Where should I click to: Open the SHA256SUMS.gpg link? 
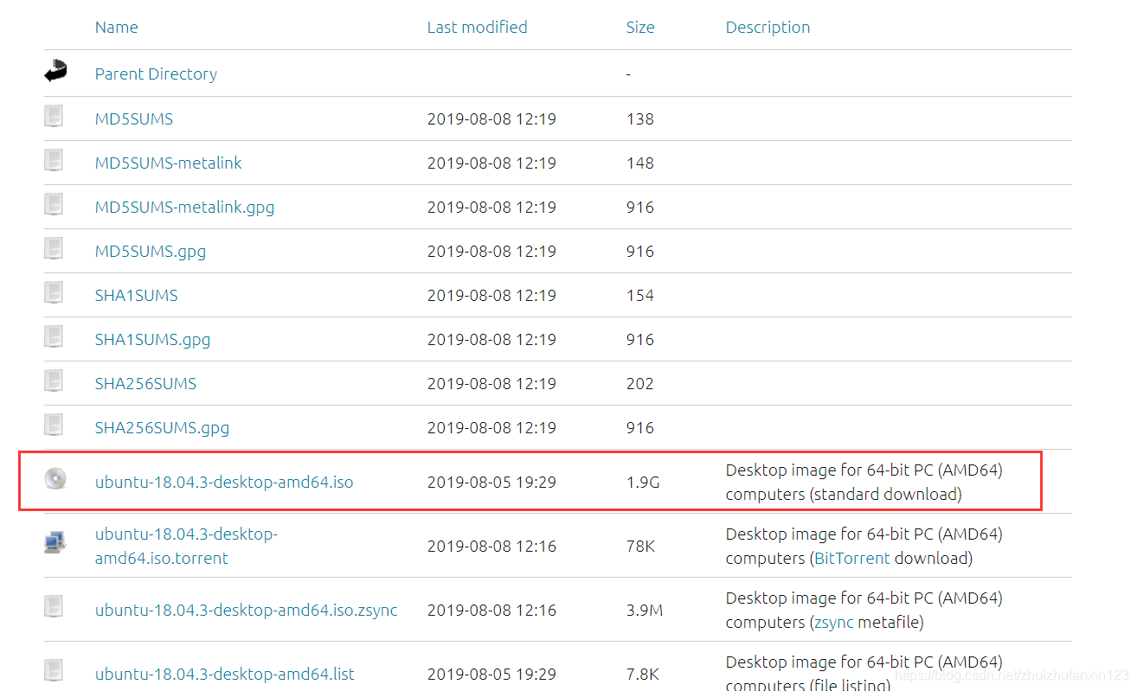[x=162, y=428]
